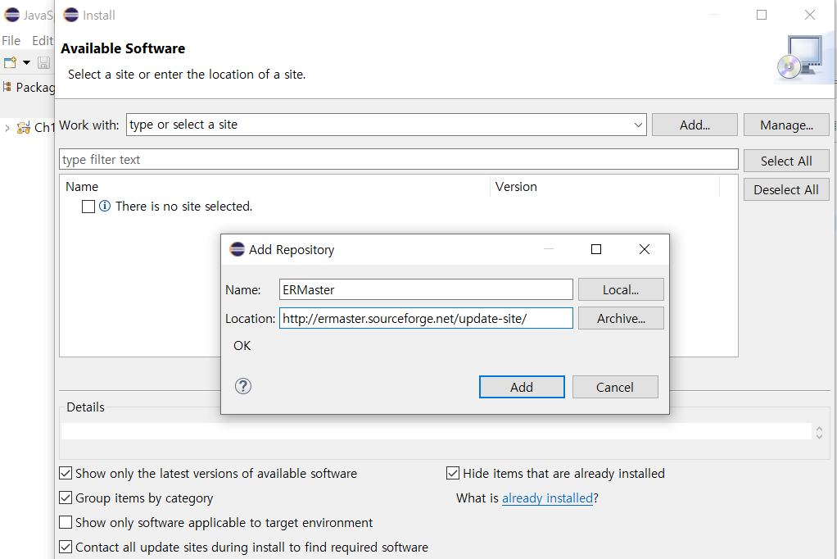The height and width of the screenshot is (559, 837).
Task: Click the Eclipse icon in the Install title bar
Action: click(x=70, y=15)
